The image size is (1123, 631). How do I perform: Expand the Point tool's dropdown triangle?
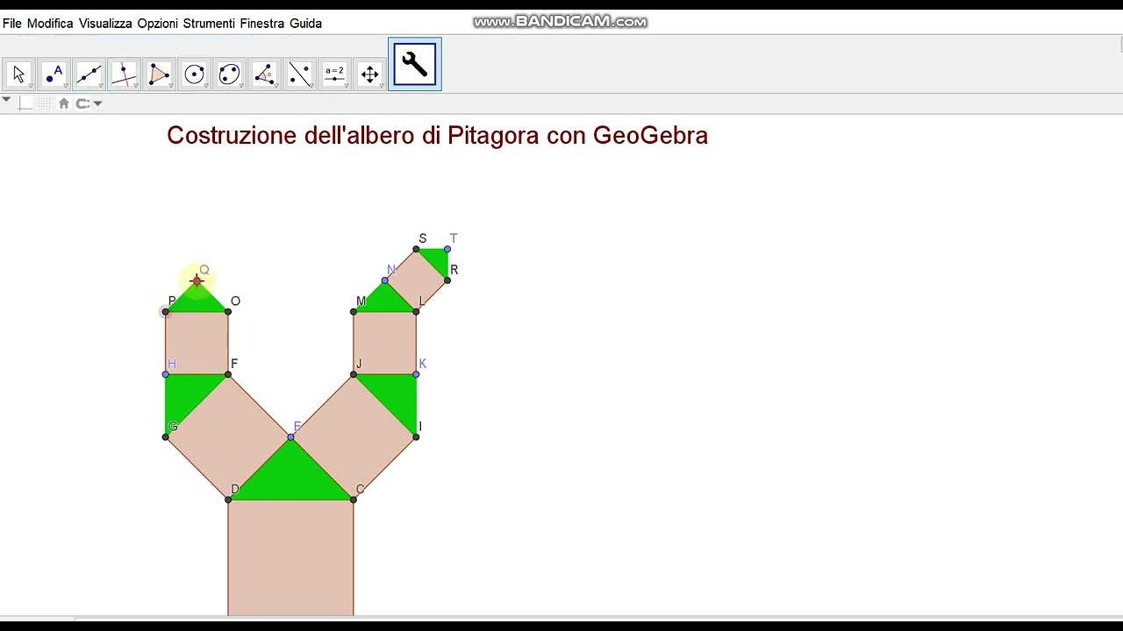[65, 86]
